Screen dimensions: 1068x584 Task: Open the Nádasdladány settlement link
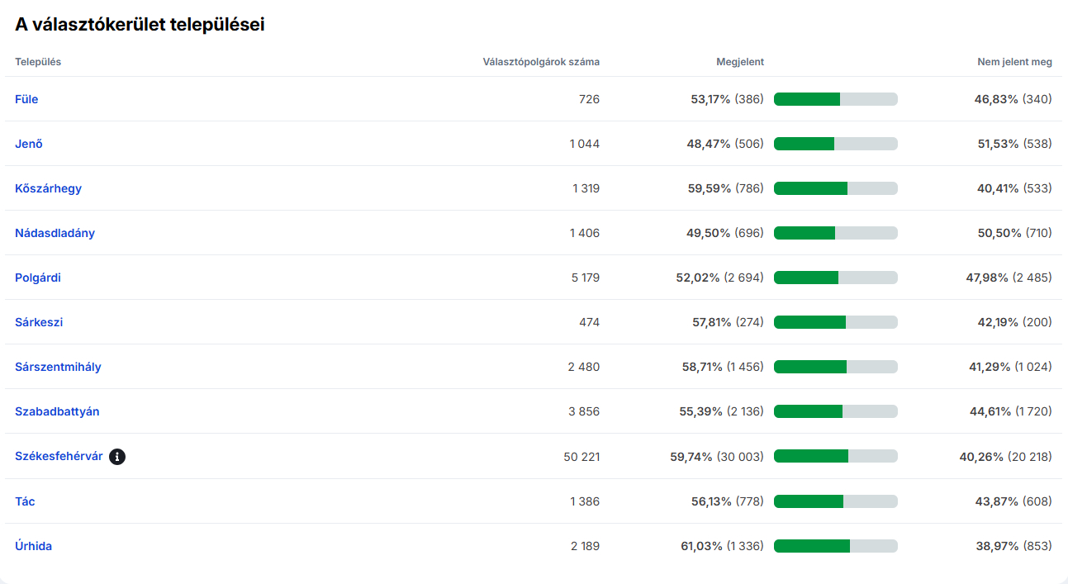pos(55,233)
